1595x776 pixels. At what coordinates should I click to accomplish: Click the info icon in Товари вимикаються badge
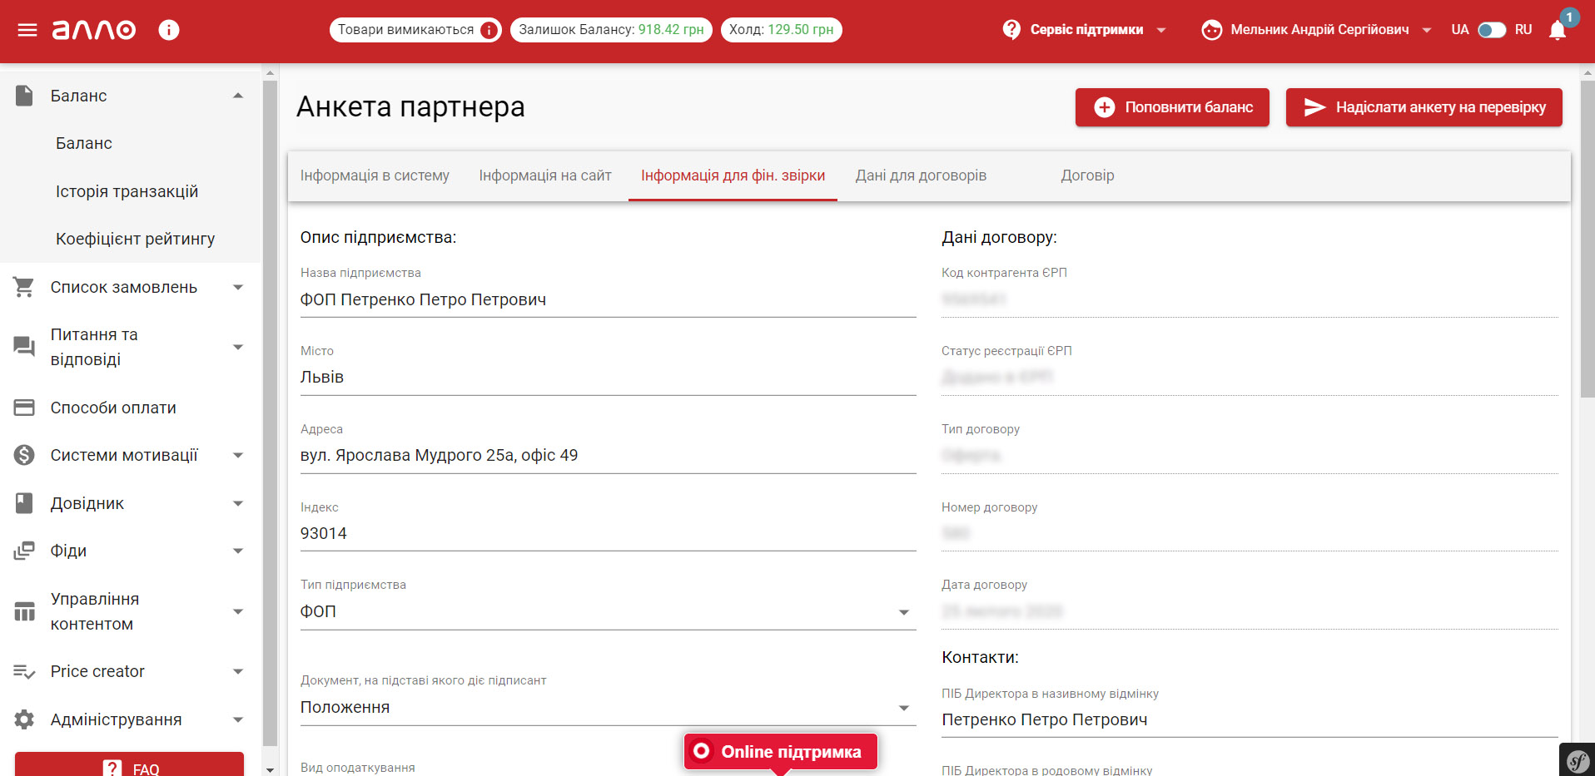pos(489,30)
